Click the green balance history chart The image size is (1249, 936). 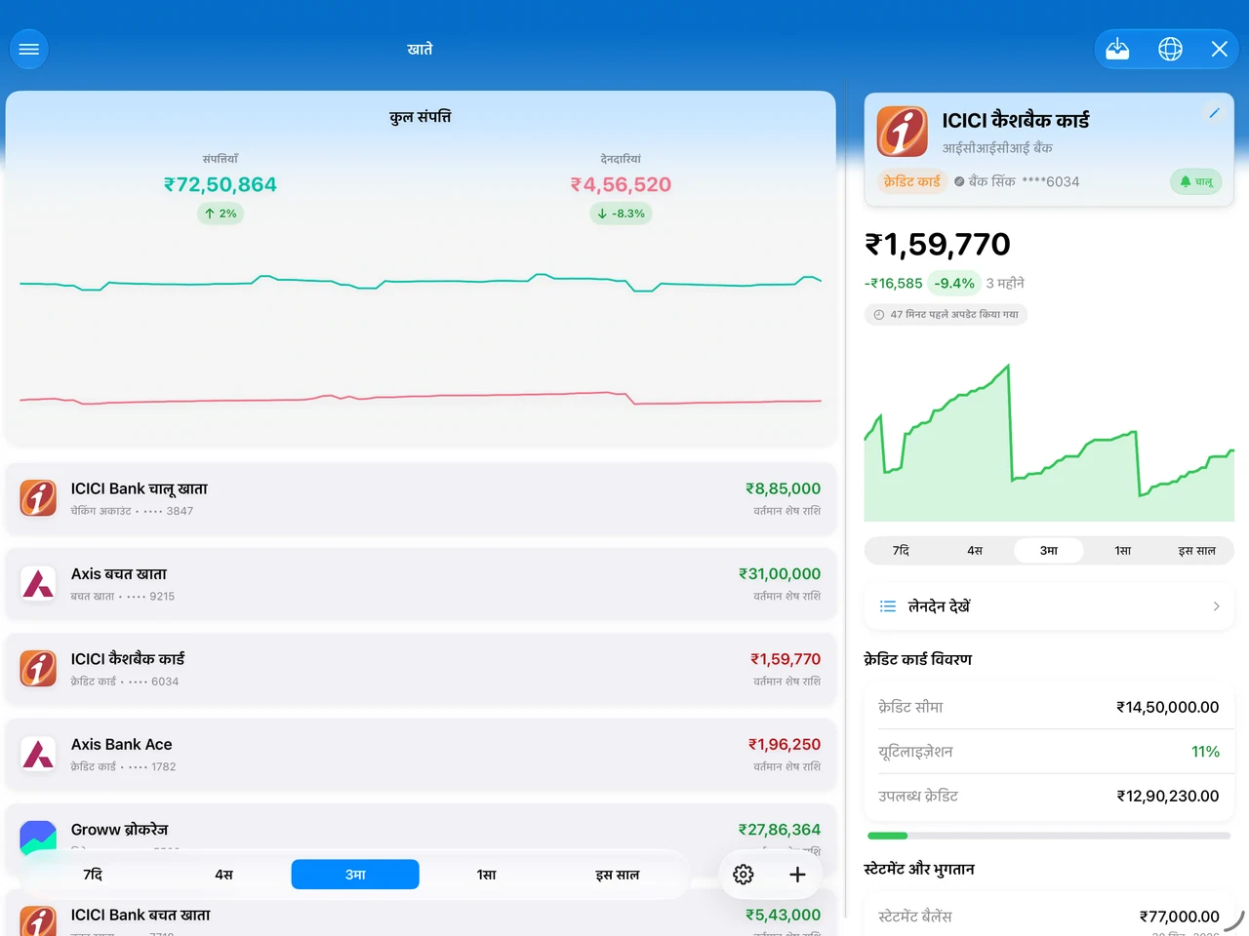pos(1049,444)
